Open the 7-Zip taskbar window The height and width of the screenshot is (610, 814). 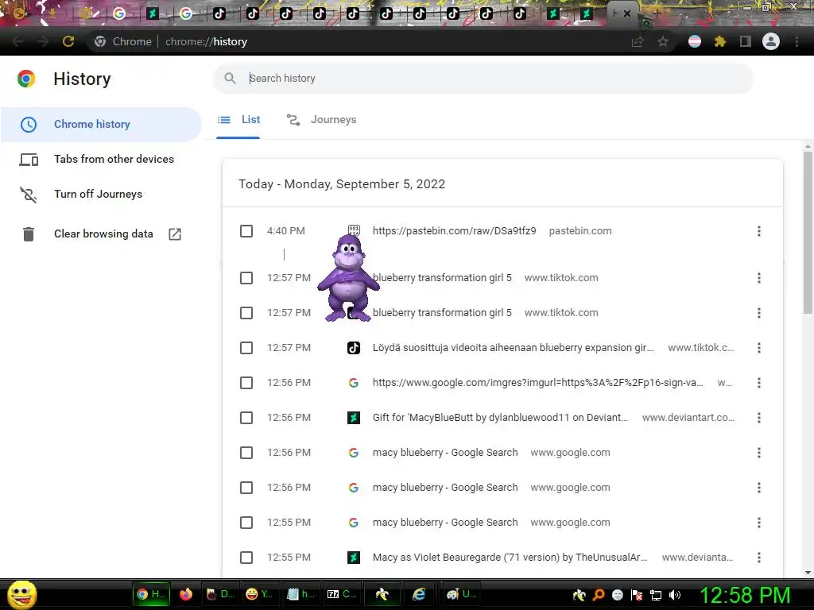click(x=342, y=594)
